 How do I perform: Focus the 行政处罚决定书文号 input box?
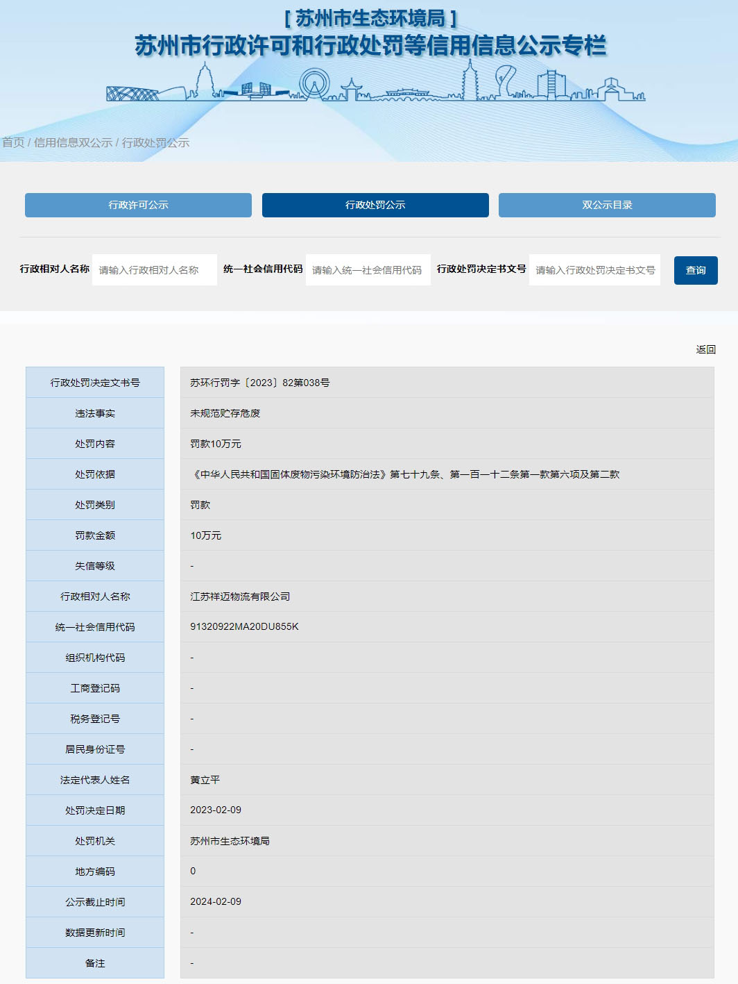[594, 270]
